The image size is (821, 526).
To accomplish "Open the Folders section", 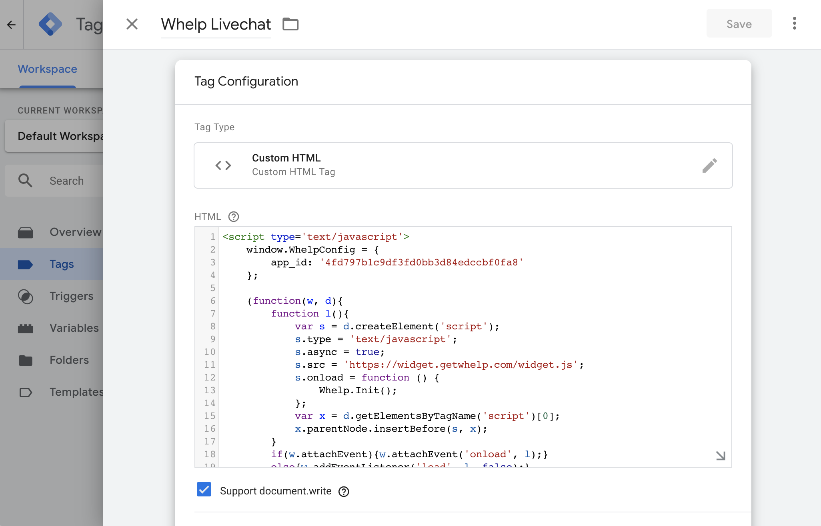I will [52, 360].
